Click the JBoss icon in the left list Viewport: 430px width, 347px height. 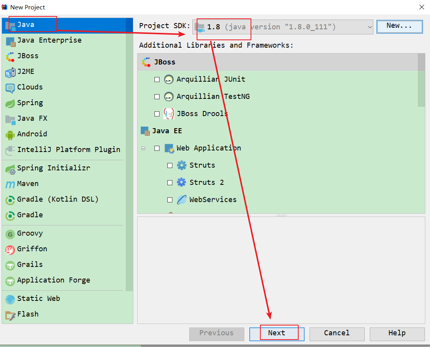pos(10,57)
